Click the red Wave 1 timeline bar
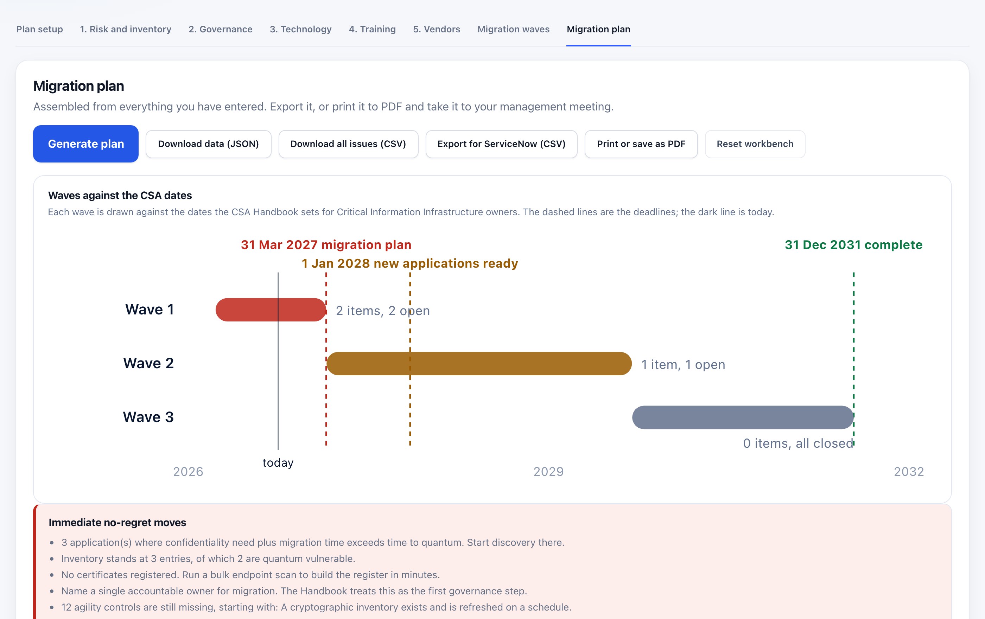This screenshot has height=619, width=985. [x=271, y=309]
